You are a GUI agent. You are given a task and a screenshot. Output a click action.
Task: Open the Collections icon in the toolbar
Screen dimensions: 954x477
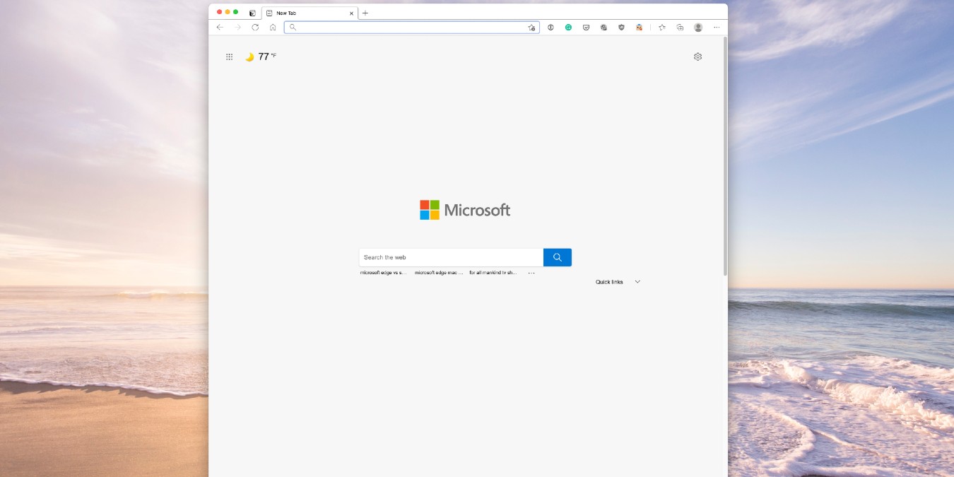[x=679, y=27]
